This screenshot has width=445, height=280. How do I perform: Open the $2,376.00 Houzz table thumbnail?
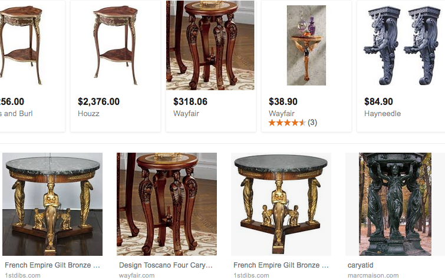[116, 45]
